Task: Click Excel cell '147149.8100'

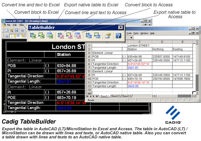Action: 182,57
